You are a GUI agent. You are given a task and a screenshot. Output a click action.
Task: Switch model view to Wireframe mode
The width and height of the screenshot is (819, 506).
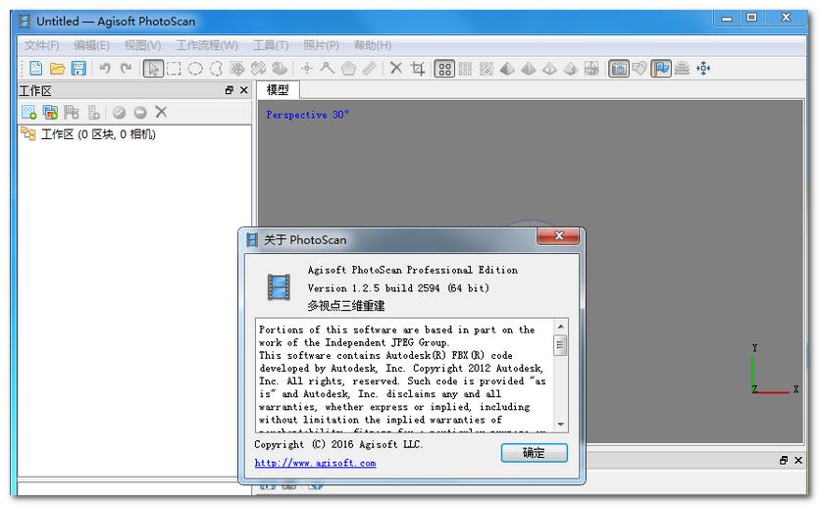click(549, 69)
